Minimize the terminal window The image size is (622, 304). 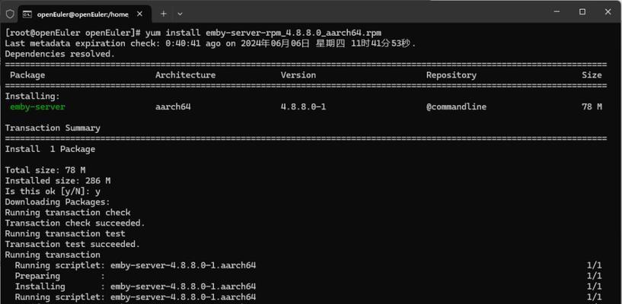pyautogui.click(x=557, y=12)
